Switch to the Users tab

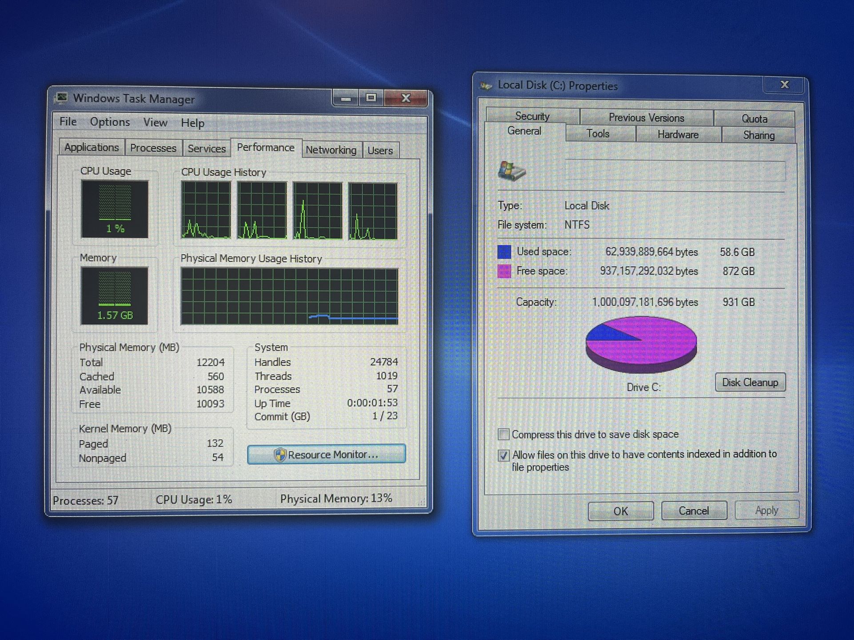(x=381, y=150)
